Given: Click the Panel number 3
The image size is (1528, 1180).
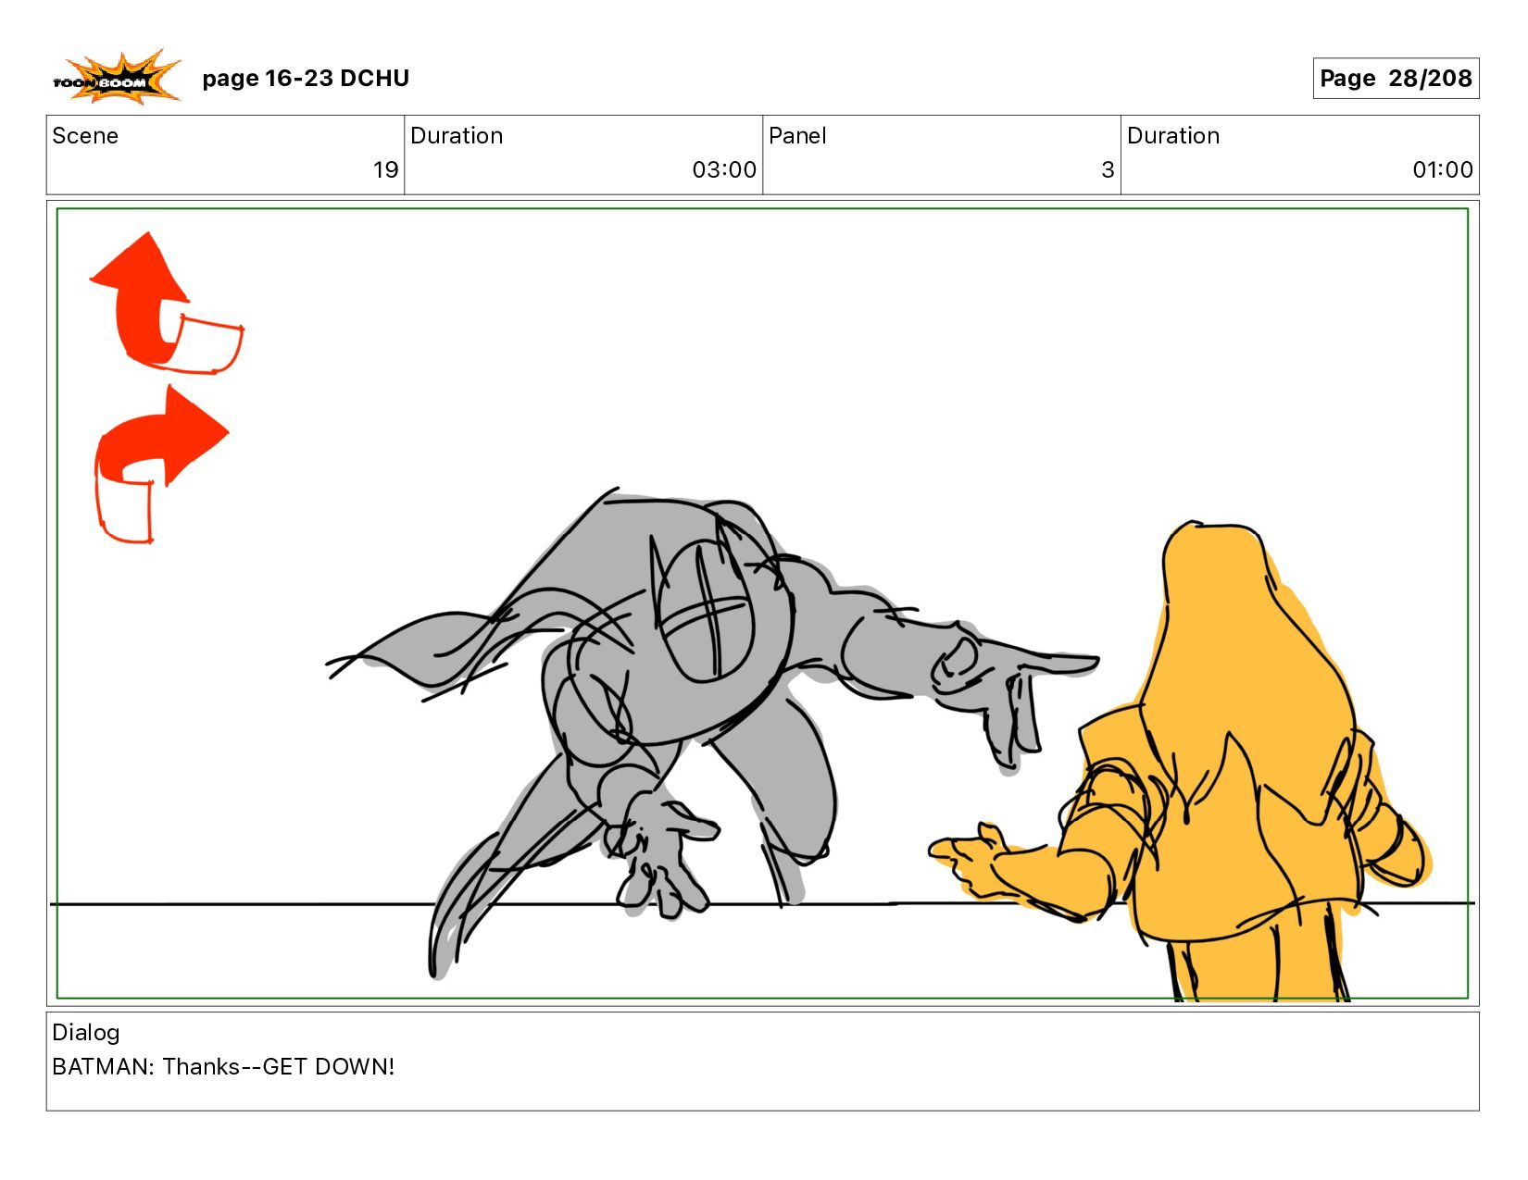Looking at the screenshot, I should 1108,169.
